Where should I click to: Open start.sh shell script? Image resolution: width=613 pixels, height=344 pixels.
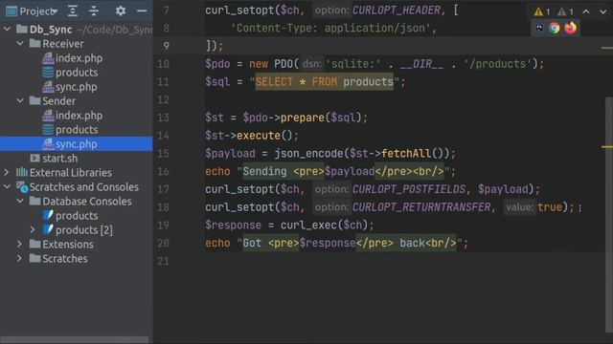[59, 159]
